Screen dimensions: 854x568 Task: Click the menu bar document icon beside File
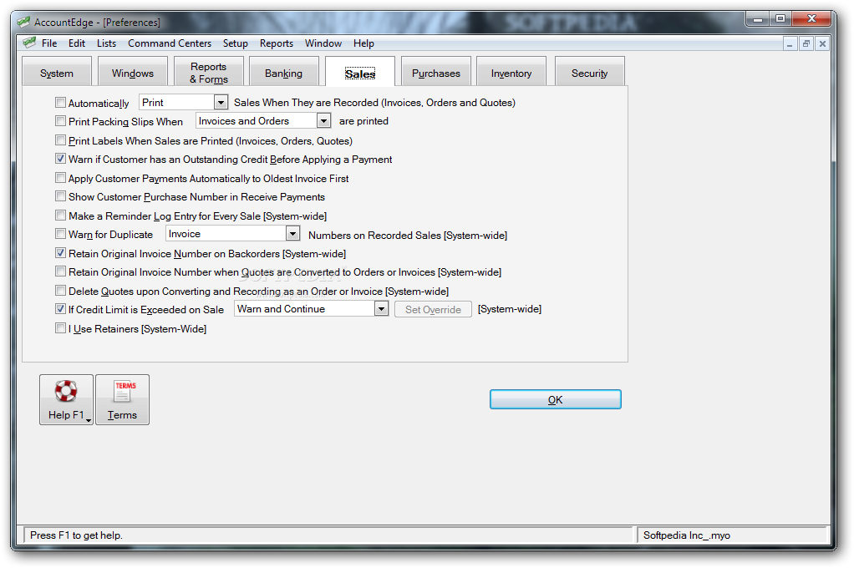click(29, 43)
